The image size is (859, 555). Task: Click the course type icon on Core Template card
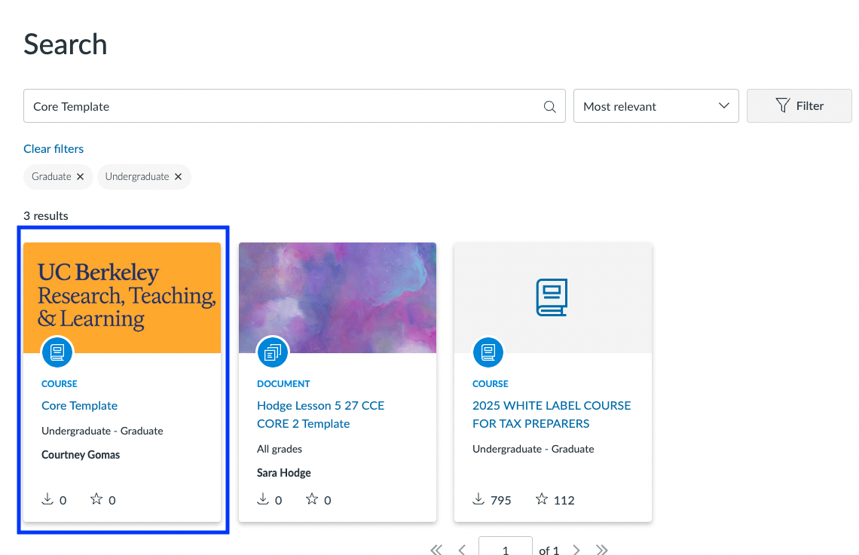coord(57,352)
